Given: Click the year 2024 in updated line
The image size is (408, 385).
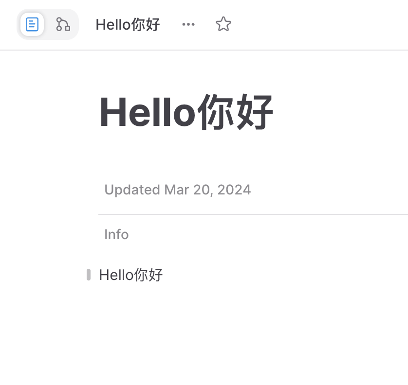Looking at the screenshot, I should click(x=234, y=190).
